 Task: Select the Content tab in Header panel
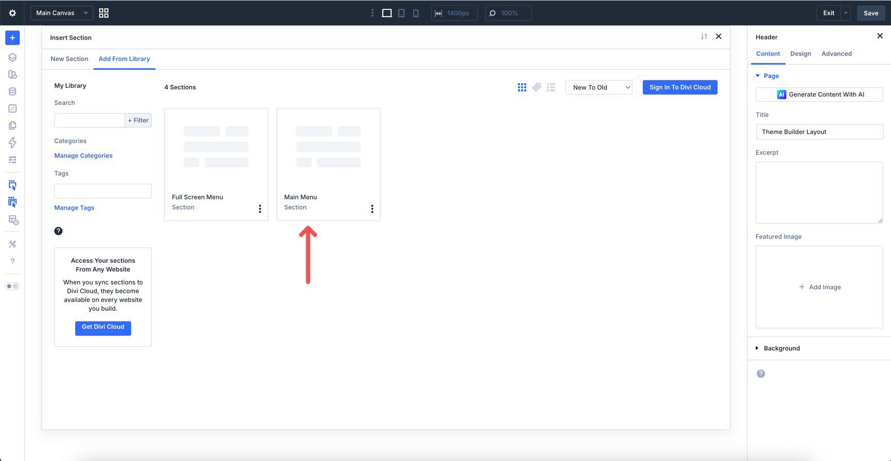click(768, 54)
